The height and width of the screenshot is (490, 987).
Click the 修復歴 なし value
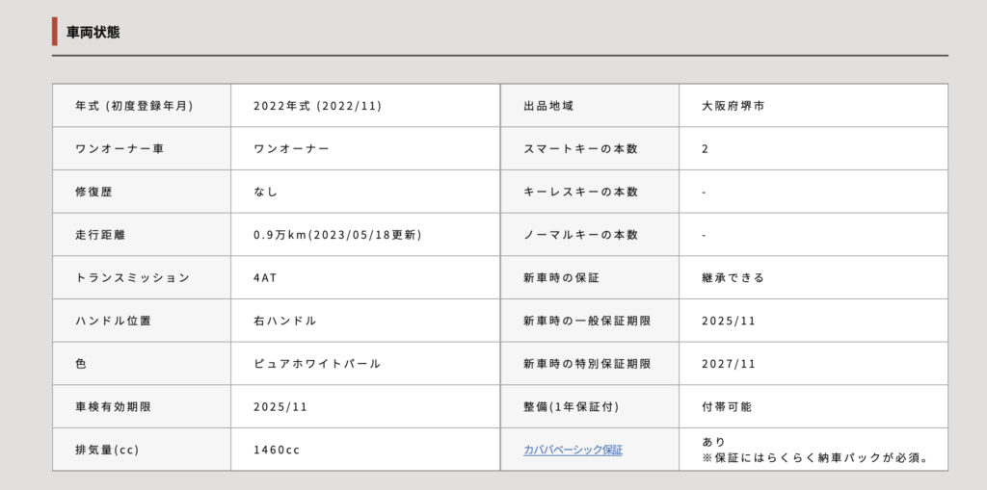[265, 192]
